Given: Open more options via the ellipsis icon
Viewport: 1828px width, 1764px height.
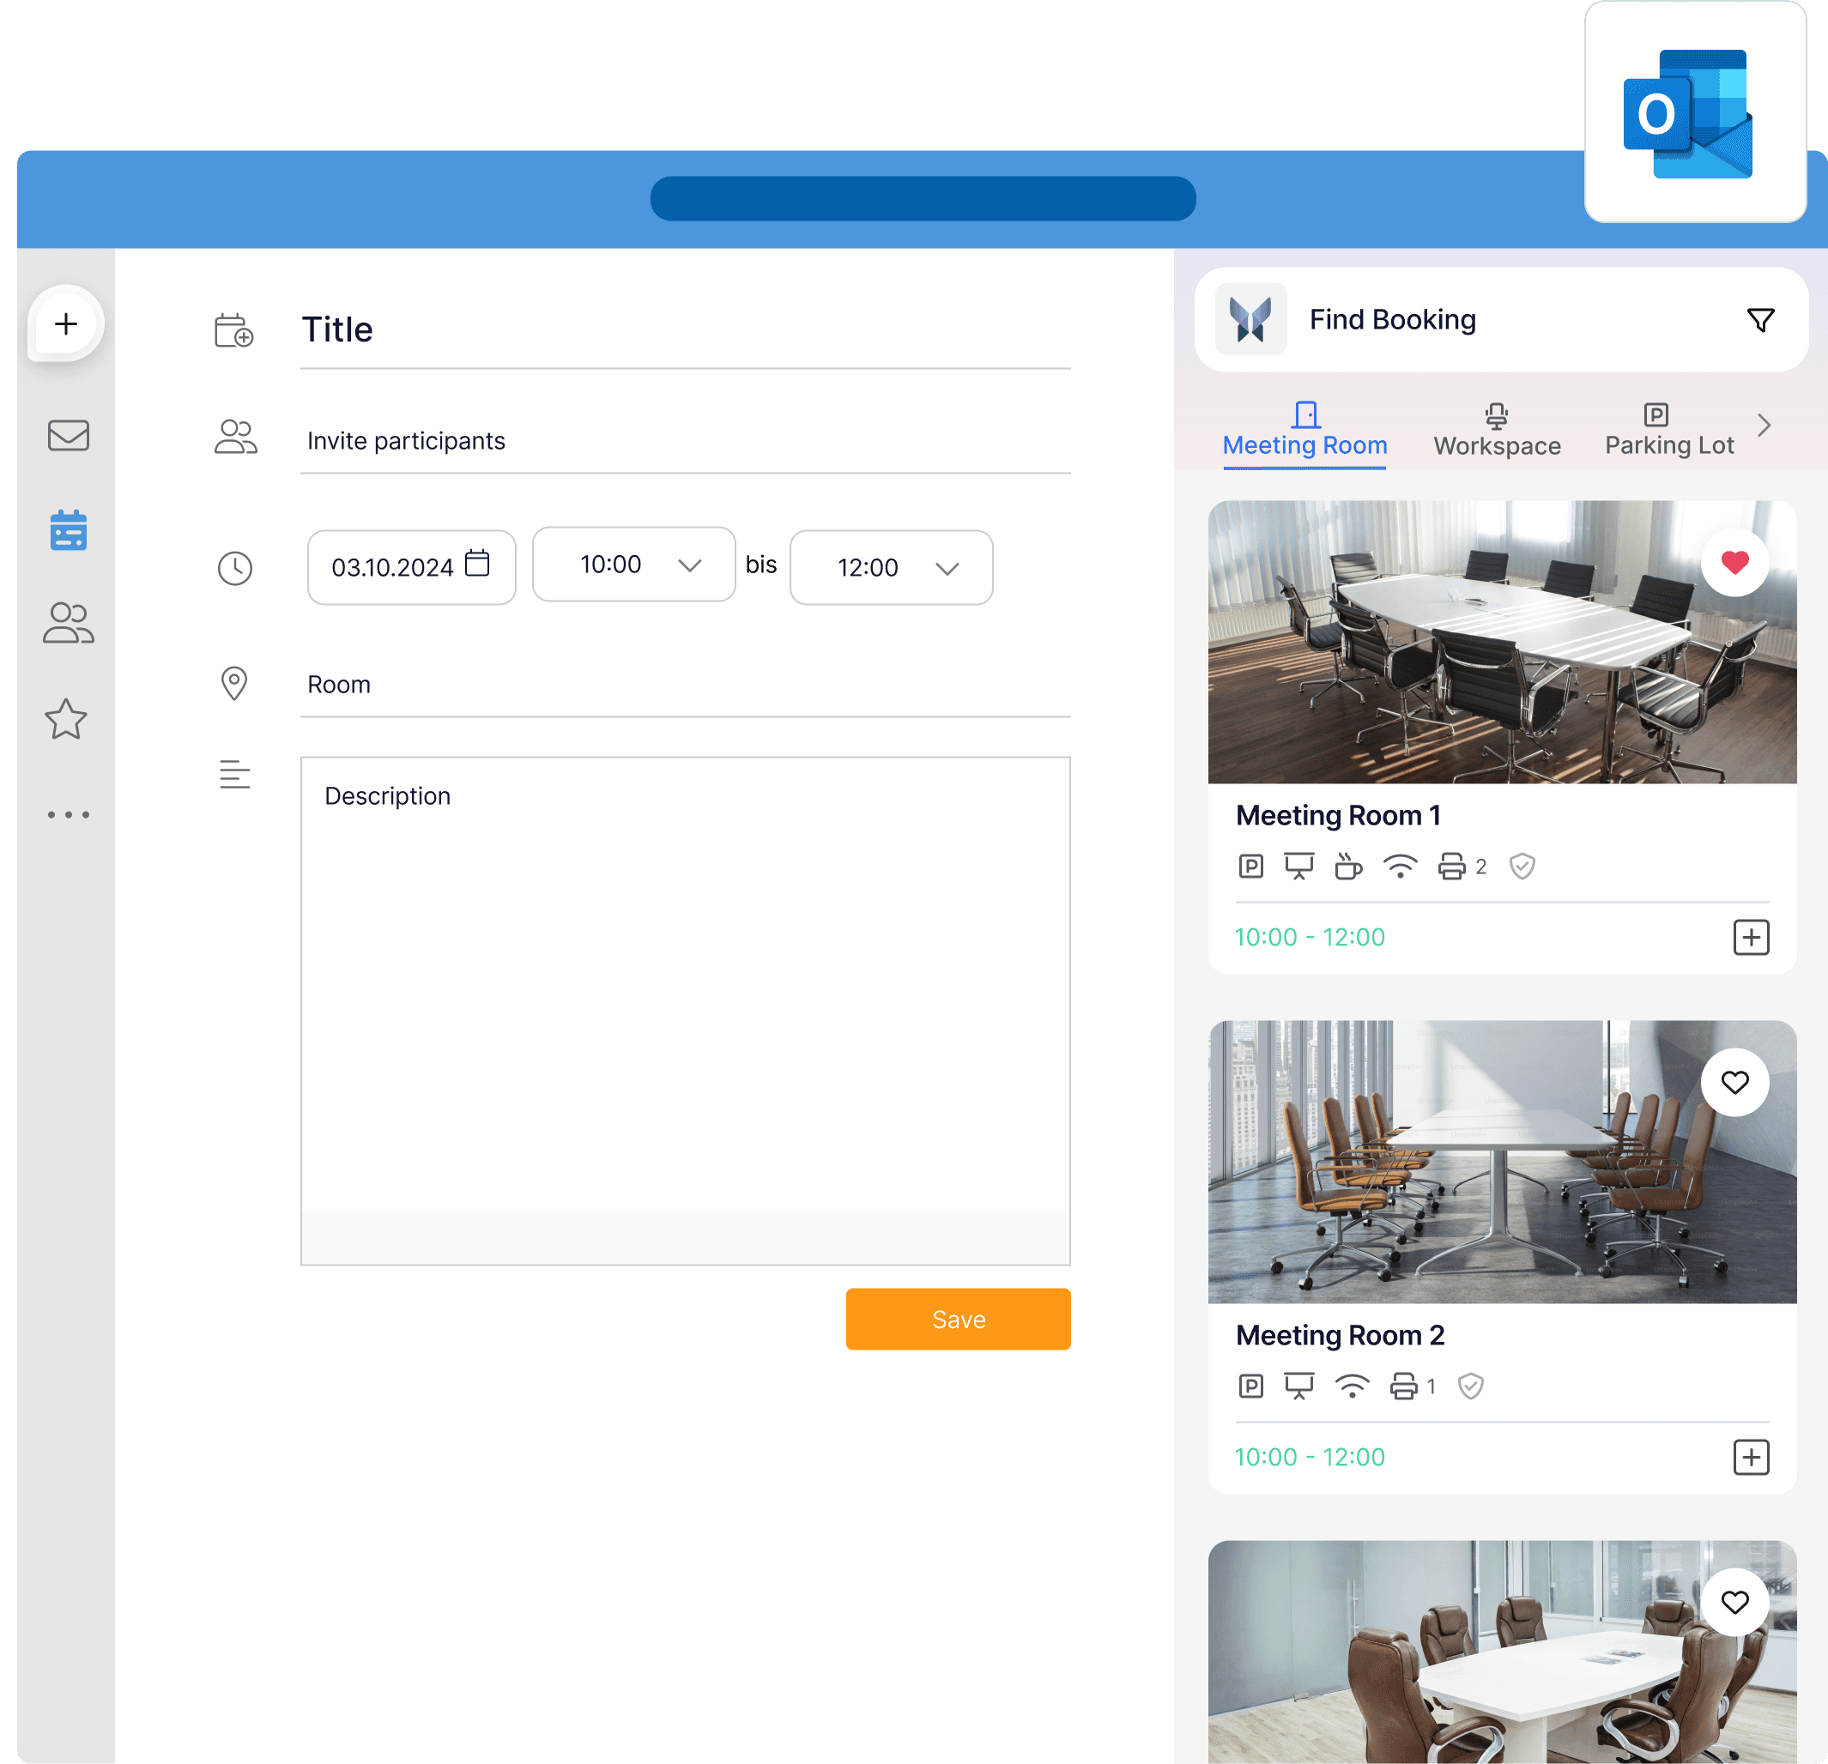Looking at the screenshot, I should tap(68, 814).
